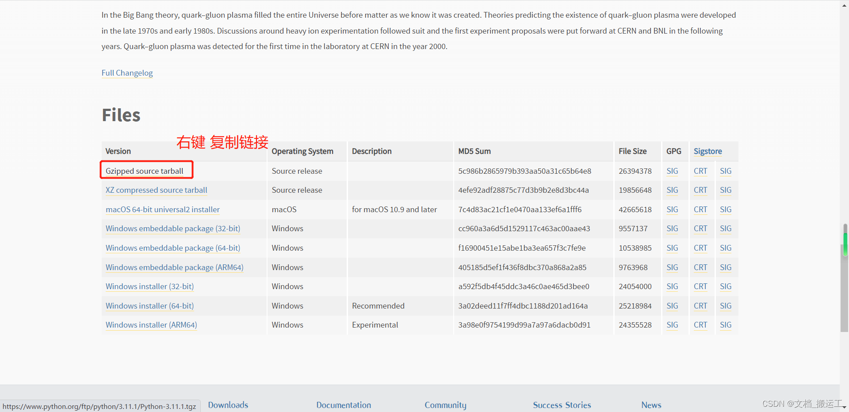This screenshot has width=849, height=412.
Task: Select MD5 sum 3a02deed11f7ff4dbc1188d201ad164a
Action: point(523,306)
